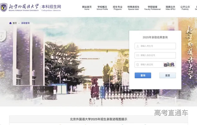
Task: Open the 学校概况 School Profile menu
Action: (102, 8)
